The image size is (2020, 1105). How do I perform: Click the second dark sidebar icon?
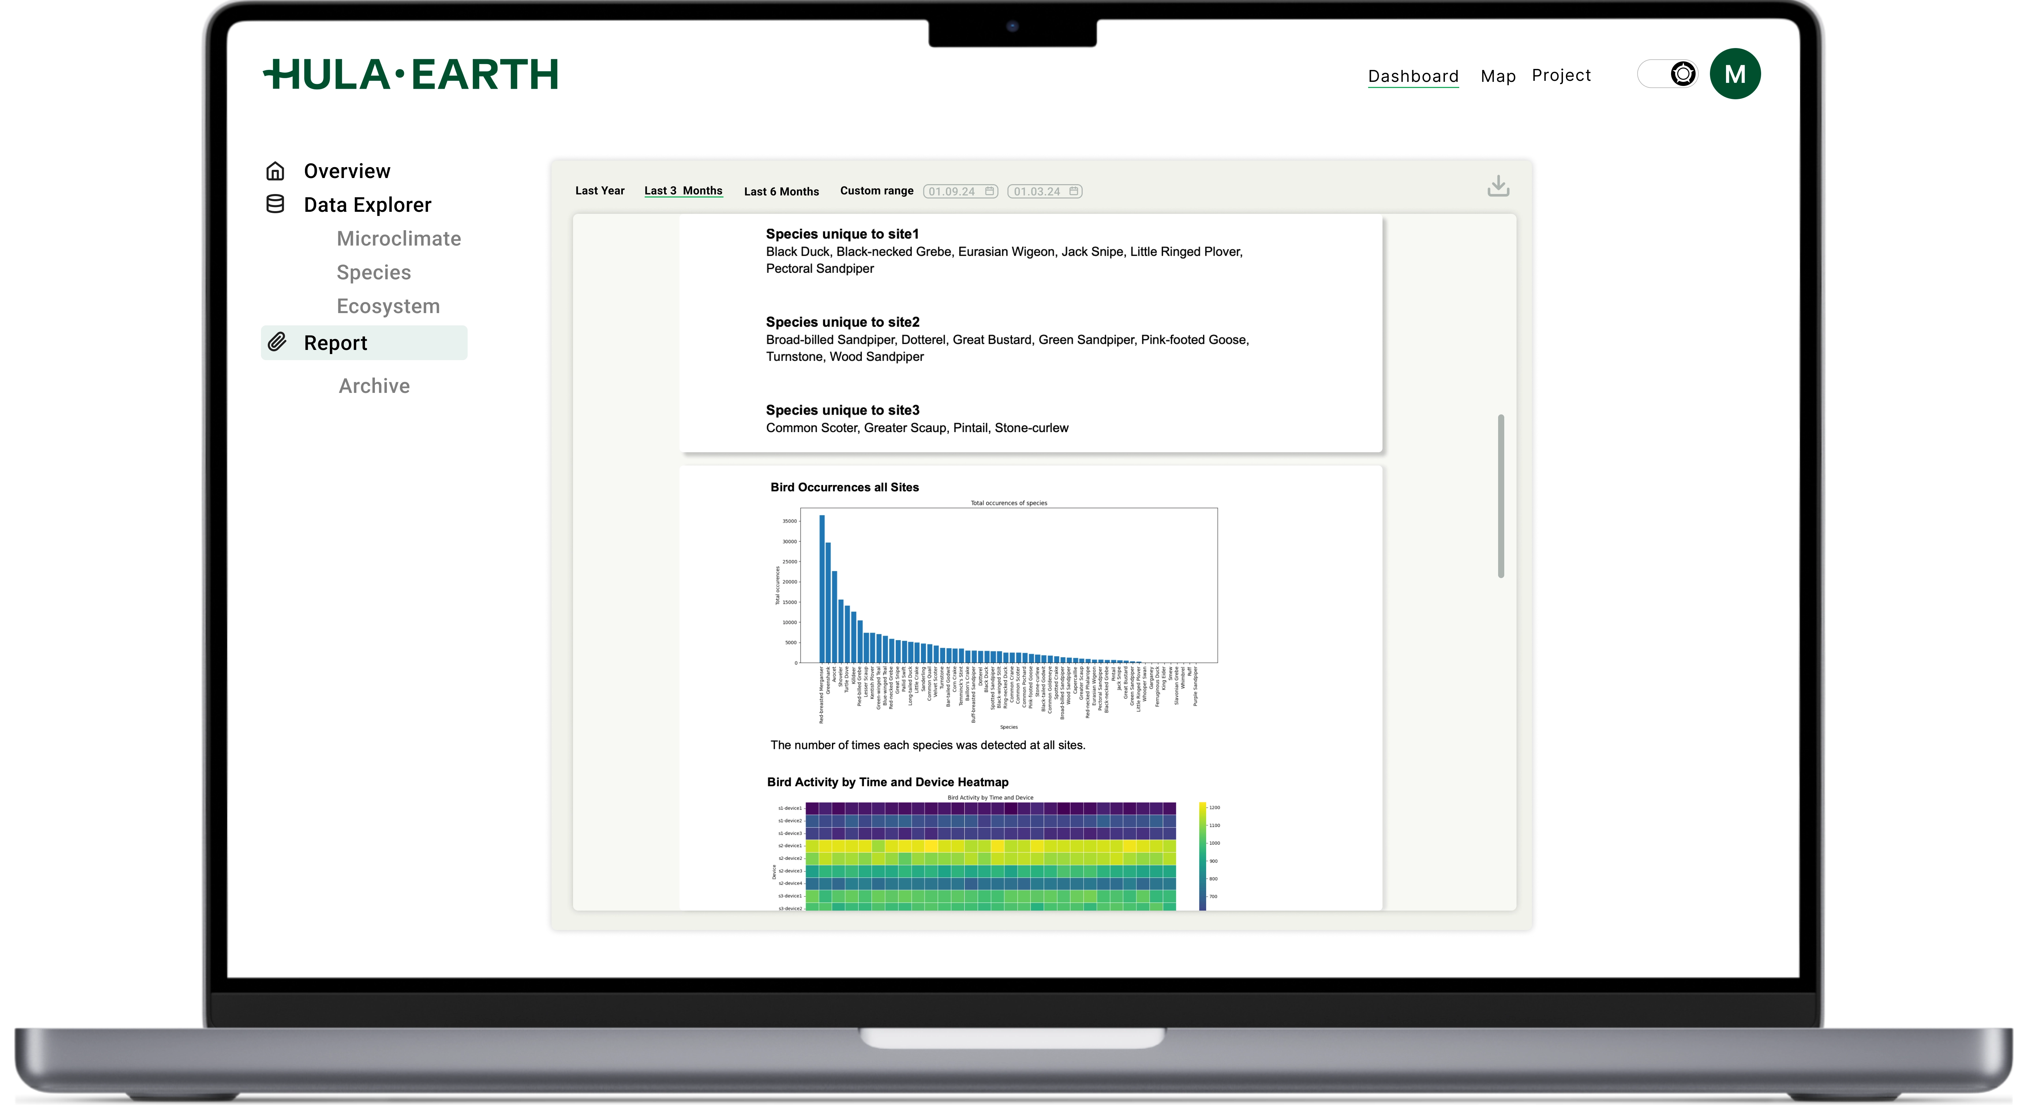[275, 205]
